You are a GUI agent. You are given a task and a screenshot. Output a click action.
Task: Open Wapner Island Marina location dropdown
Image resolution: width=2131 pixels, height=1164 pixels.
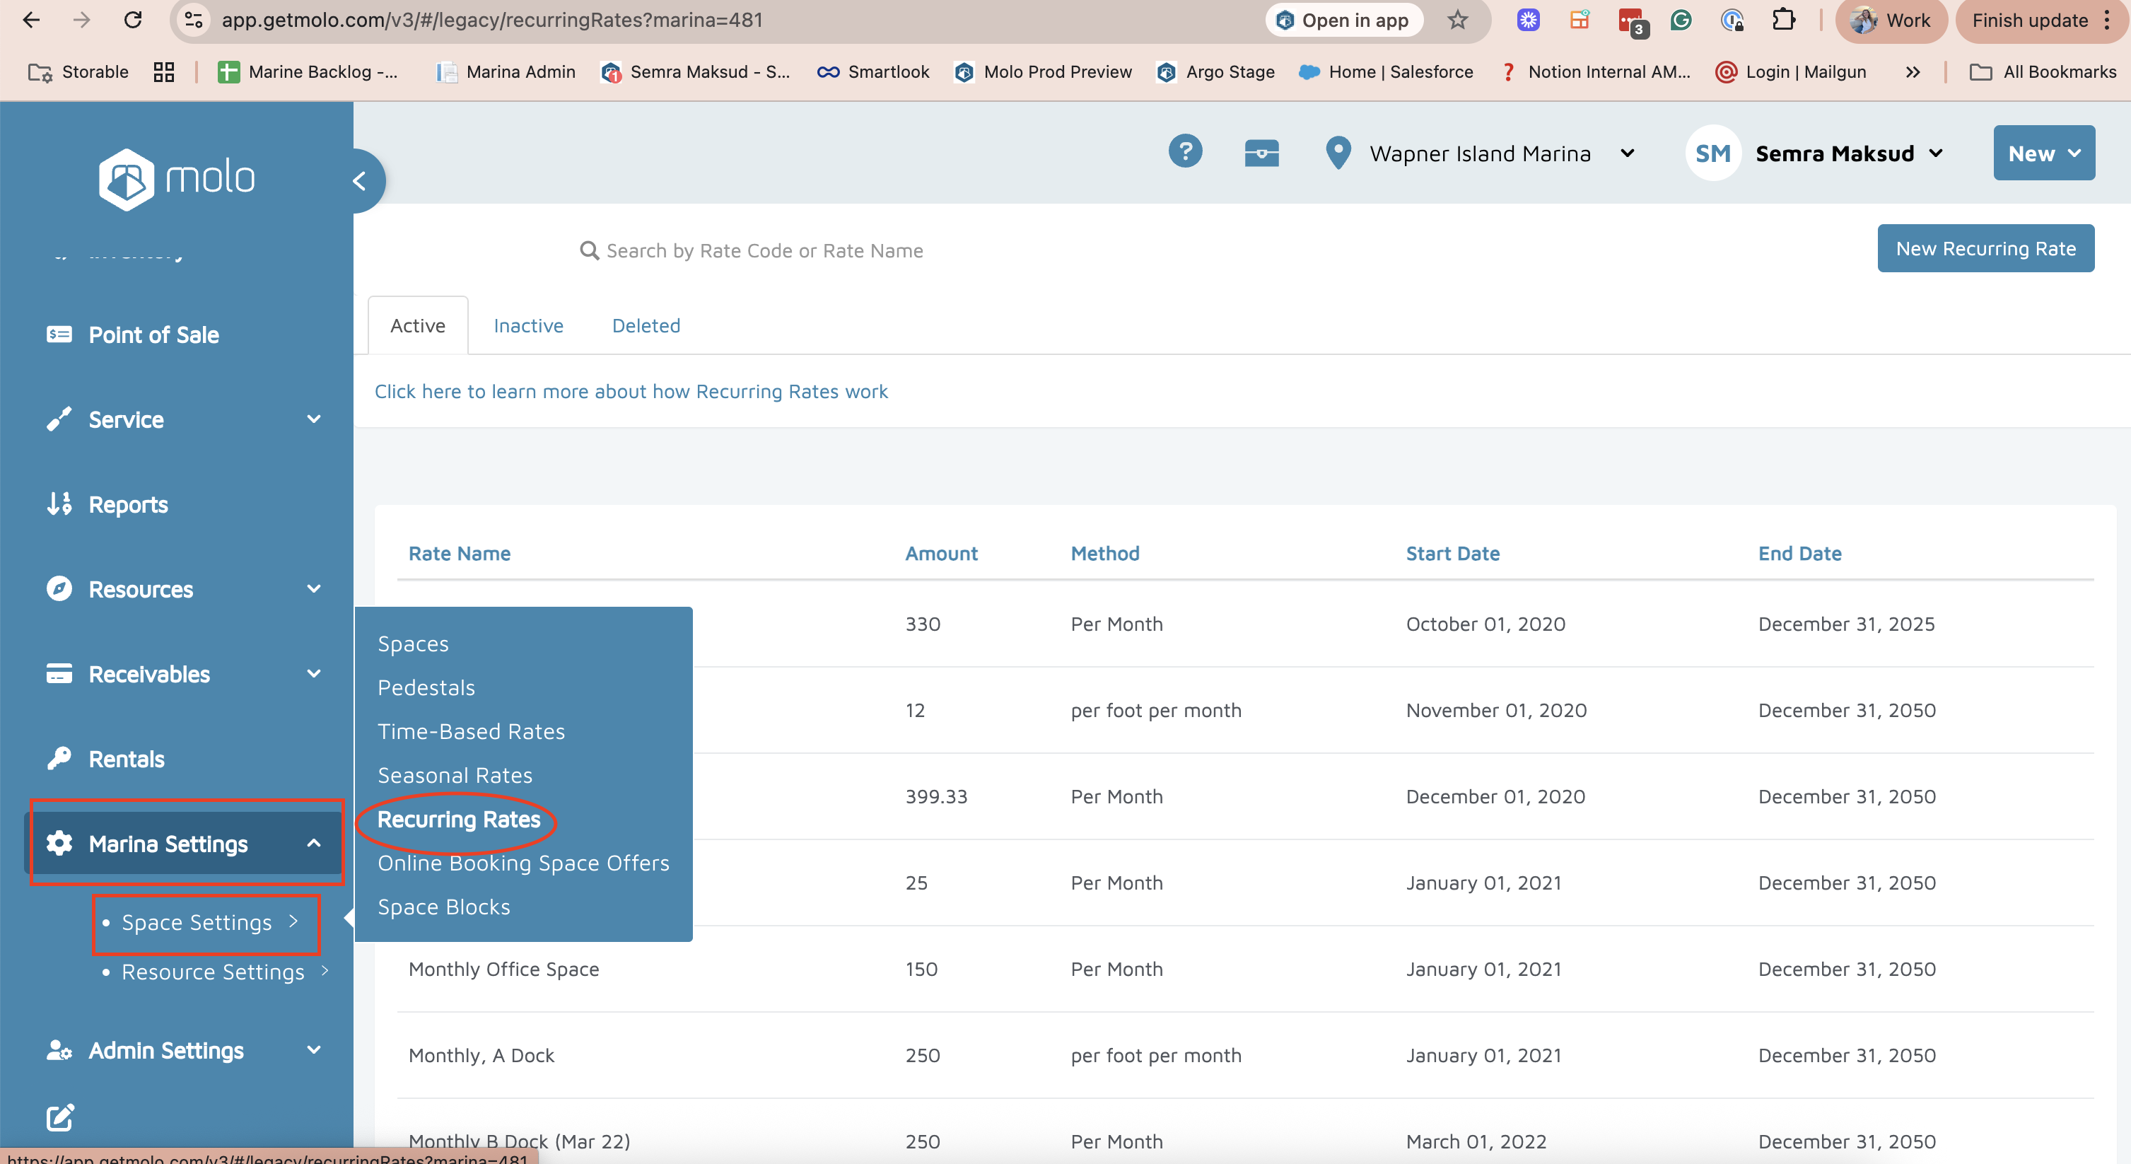[1479, 153]
